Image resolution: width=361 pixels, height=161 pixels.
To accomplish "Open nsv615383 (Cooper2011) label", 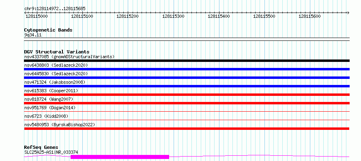I will coord(51,91).
